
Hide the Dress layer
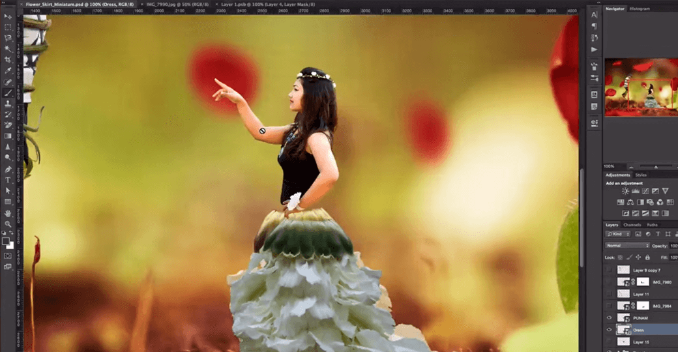pos(610,330)
